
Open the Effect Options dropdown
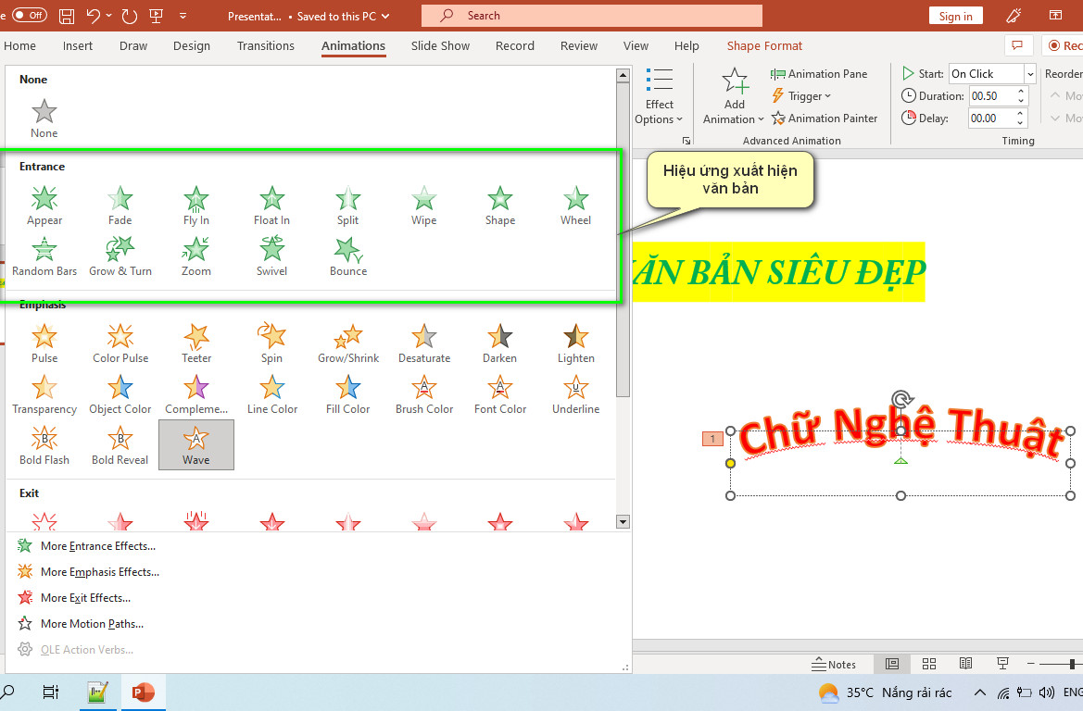click(x=658, y=96)
